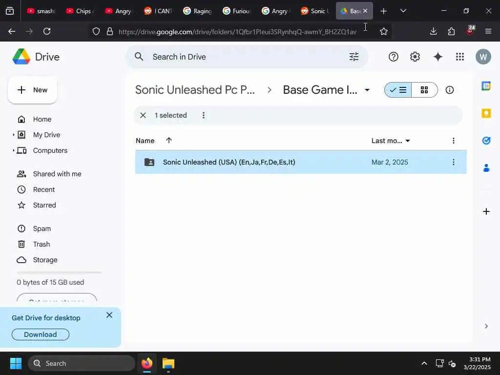Open the Gemini sparkle assistant

click(x=438, y=57)
